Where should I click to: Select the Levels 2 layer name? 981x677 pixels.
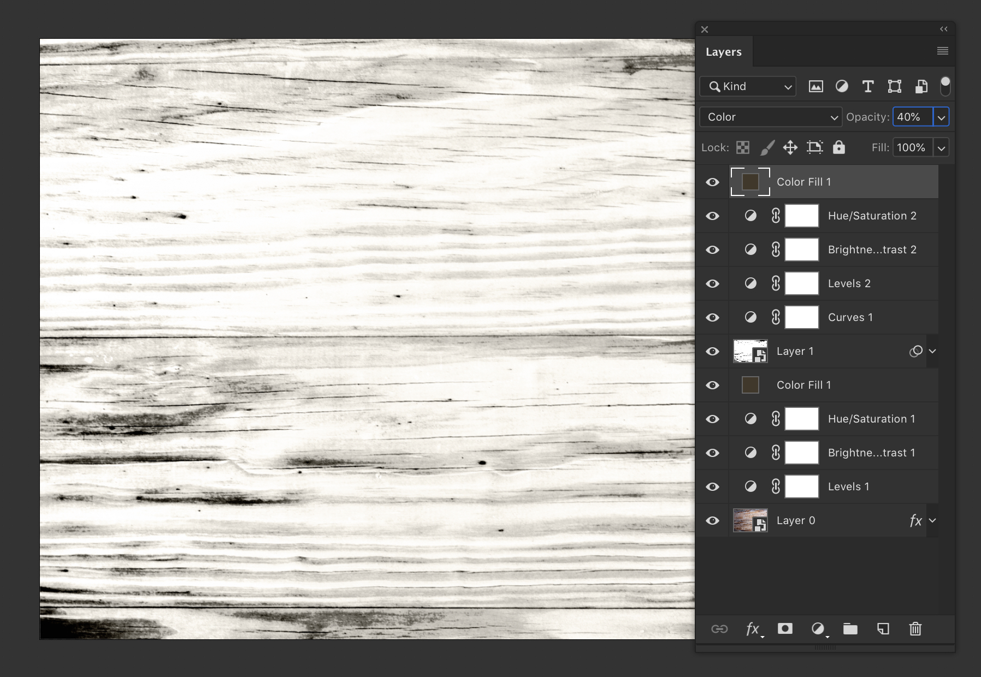pos(849,283)
